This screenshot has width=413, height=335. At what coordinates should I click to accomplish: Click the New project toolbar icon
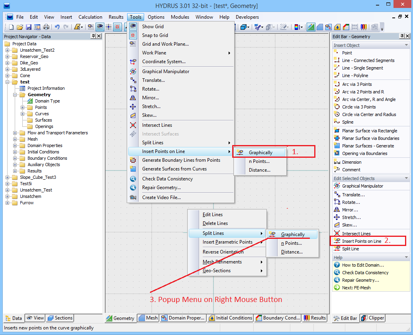pos(11,27)
